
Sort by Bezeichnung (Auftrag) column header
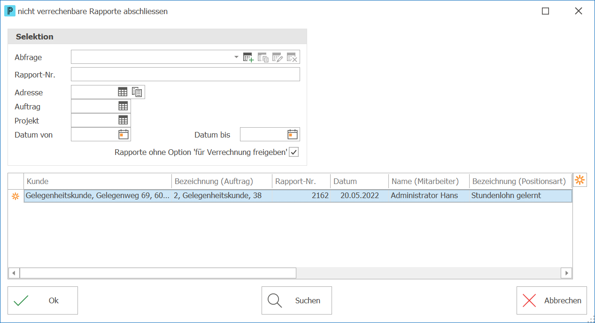[222, 181]
